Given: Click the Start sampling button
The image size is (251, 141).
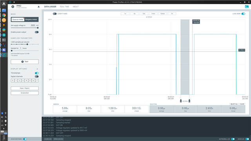Looking at the screenshot, I should tap(25, 62).
